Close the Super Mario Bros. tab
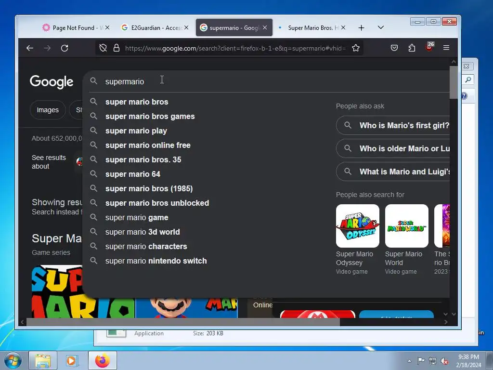The width and height of the screenshot is (493, 370). 343,27
